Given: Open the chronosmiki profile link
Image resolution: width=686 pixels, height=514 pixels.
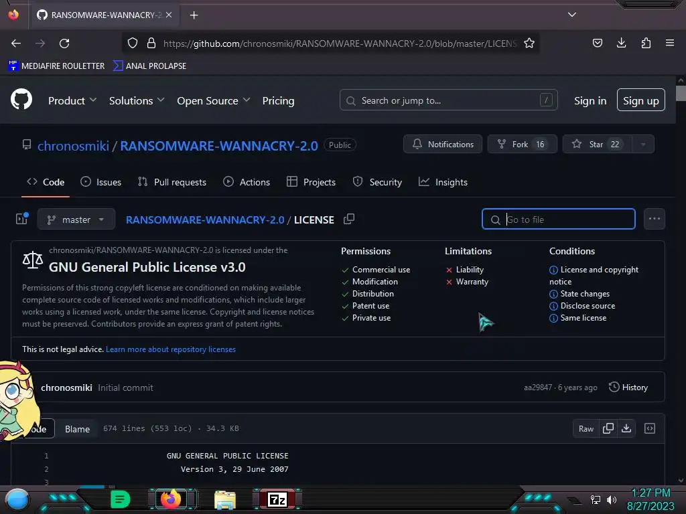Looking at the screenshot, I should coord(73,145).
